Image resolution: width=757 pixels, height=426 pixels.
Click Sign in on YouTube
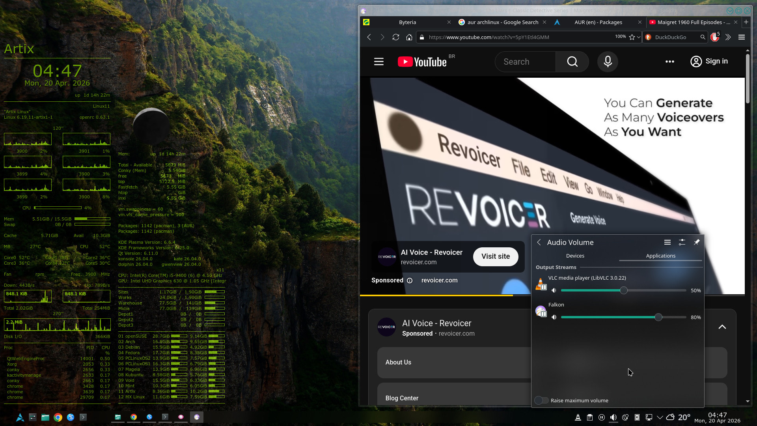(x=709, y=62)
